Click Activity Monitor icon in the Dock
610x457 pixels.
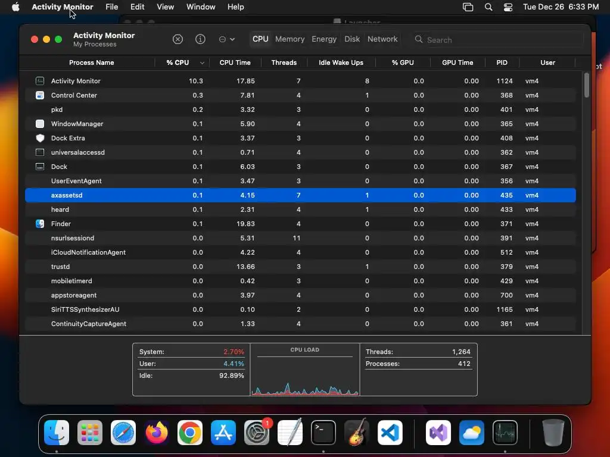tap(505, 433)
